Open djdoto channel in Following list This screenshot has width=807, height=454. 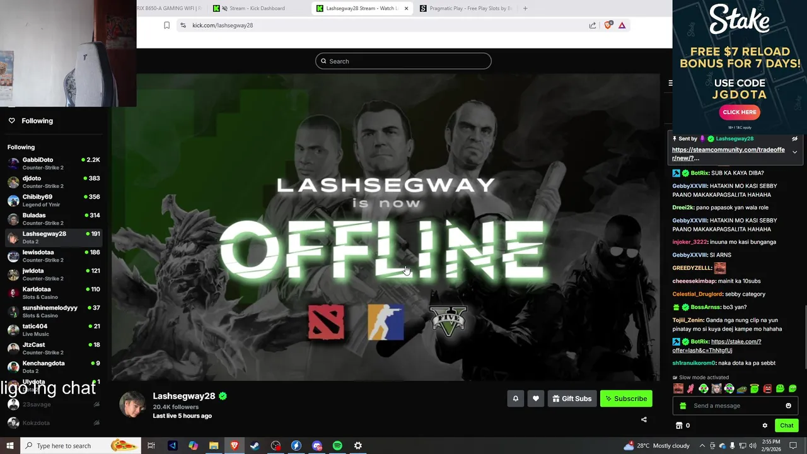[54, 182]
